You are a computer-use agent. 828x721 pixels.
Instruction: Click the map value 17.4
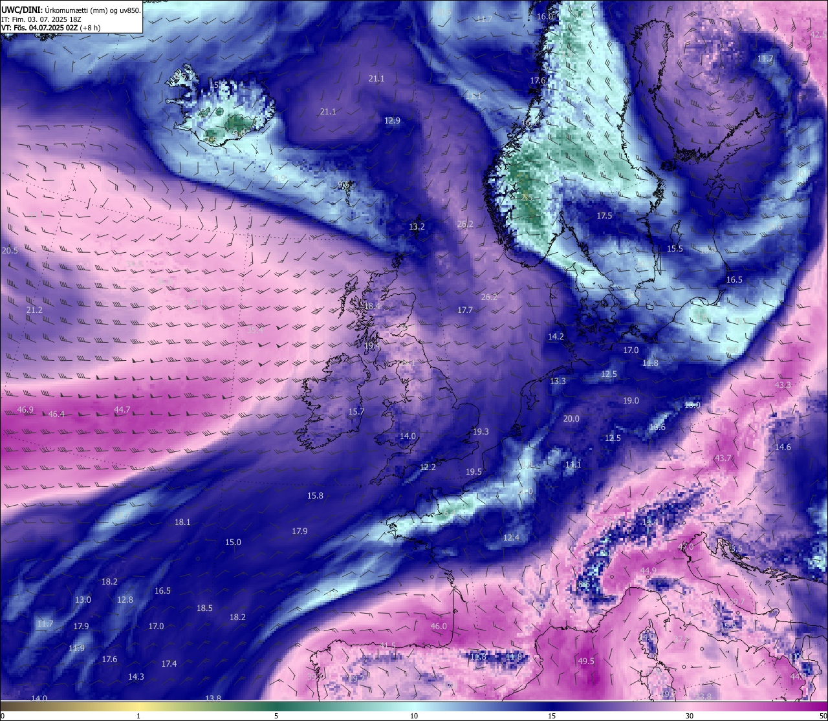(x=169, y=664)
